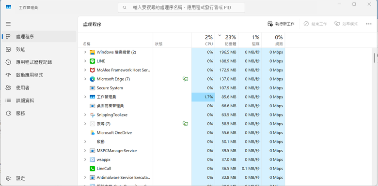Sort by 記憶體 memory column header
The image size is (378, 186).
[x=227, y=40]
